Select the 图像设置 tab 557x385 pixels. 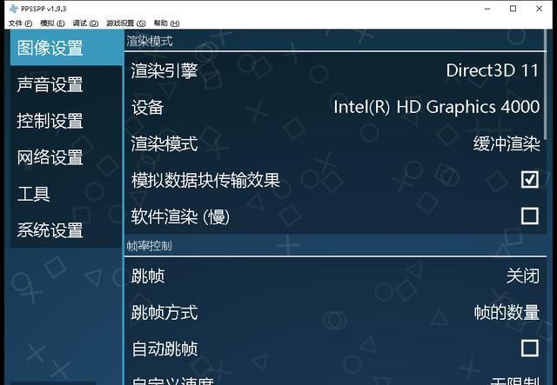[66, 48]
